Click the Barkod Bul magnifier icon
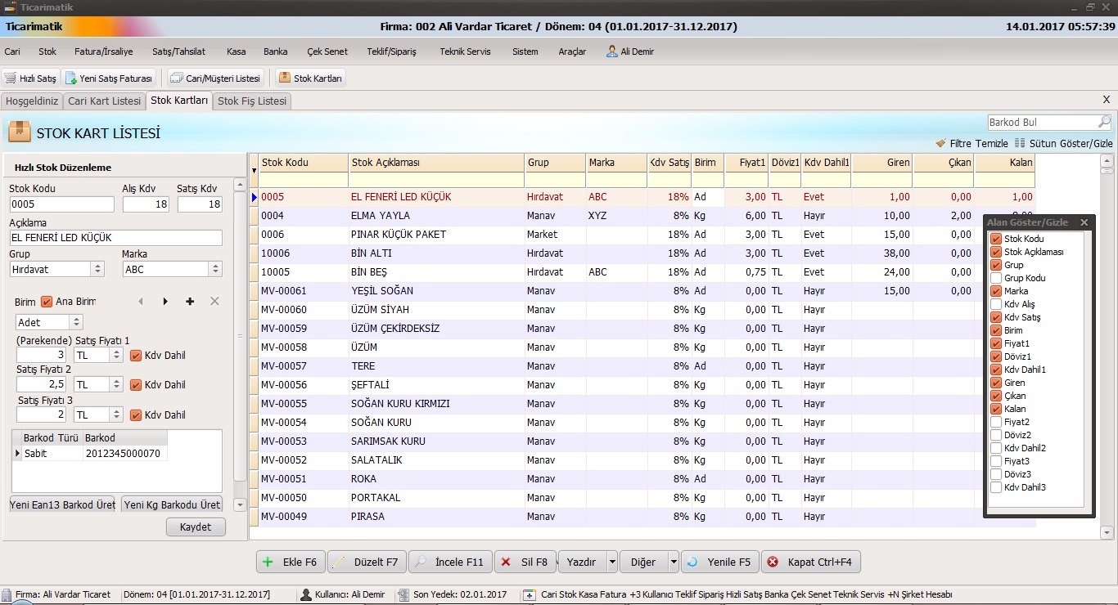Screen dimensions: 1118x605 [1104, 123]
